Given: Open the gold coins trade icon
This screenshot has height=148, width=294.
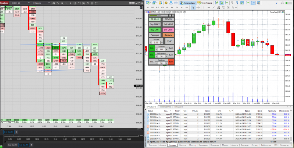Looking at the screenshot, I should click(166, 3).
